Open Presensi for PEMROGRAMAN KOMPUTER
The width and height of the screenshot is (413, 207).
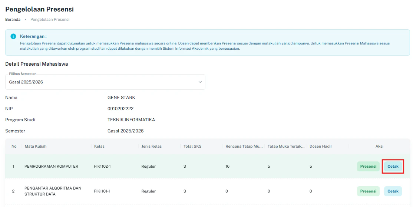(368, 167)
